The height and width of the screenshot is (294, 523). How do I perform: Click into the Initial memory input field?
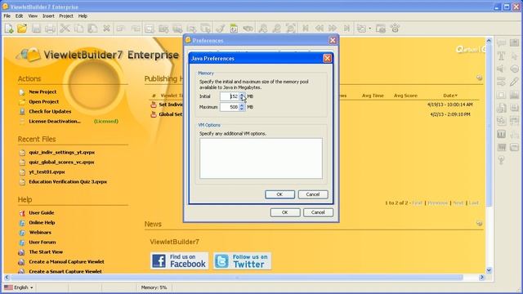pyautogui.click(x=230, y=96)
